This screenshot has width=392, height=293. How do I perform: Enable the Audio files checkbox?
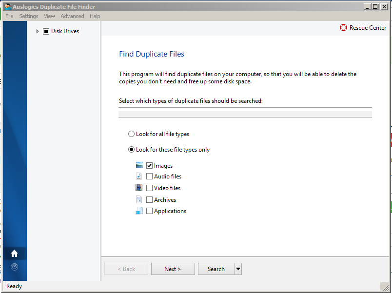pyautogui.click(x=149, y=176)
